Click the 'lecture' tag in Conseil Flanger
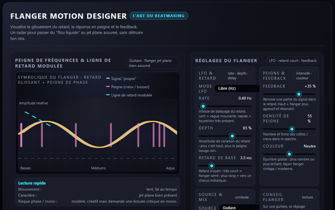The image size is (335, 210). point(308,197)
